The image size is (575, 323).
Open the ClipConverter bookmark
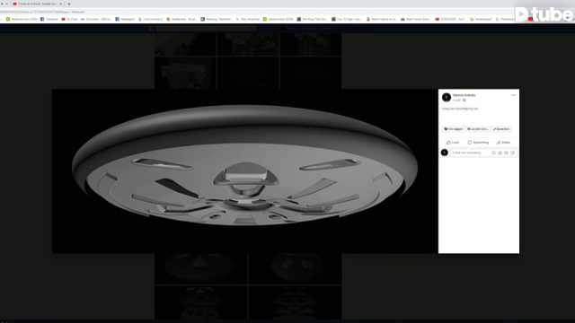pos(150,19)
